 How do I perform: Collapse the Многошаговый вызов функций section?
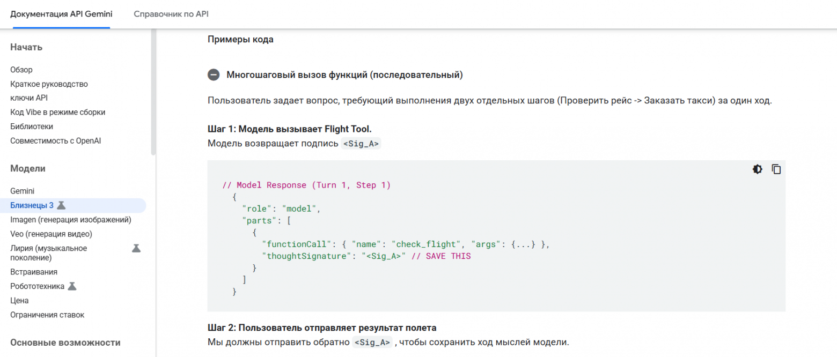[x=214, y=75]
